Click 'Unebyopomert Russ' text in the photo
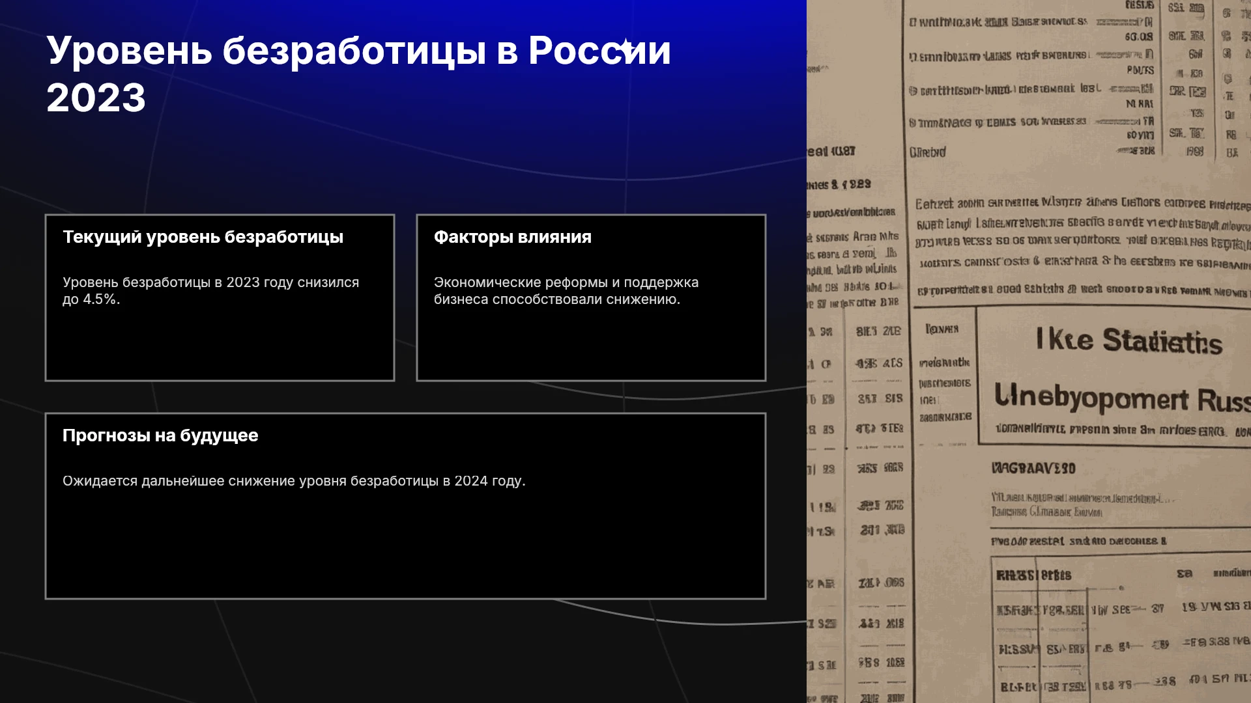 1122,398
